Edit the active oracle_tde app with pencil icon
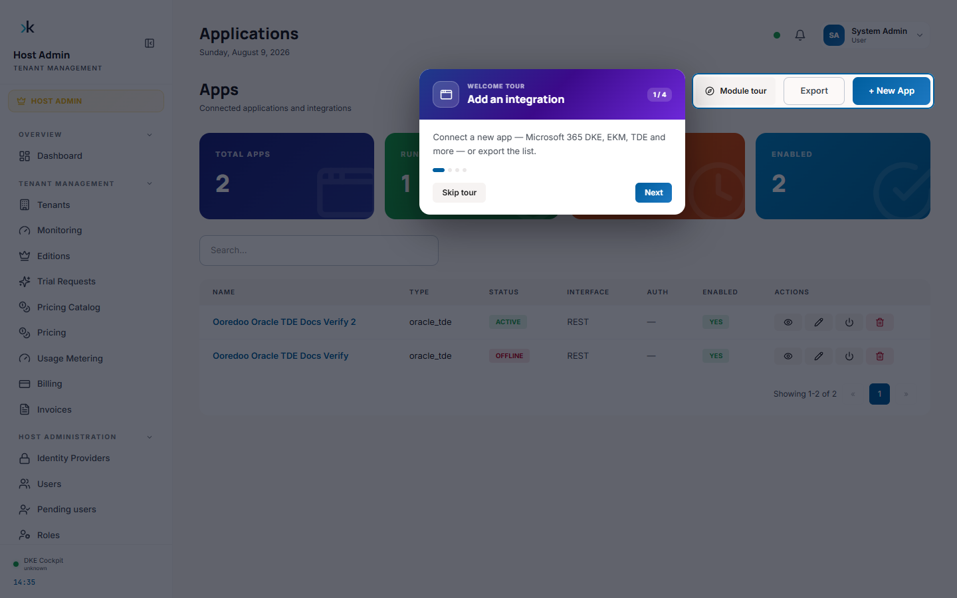The image size is (957, 598). coord(819,322)
